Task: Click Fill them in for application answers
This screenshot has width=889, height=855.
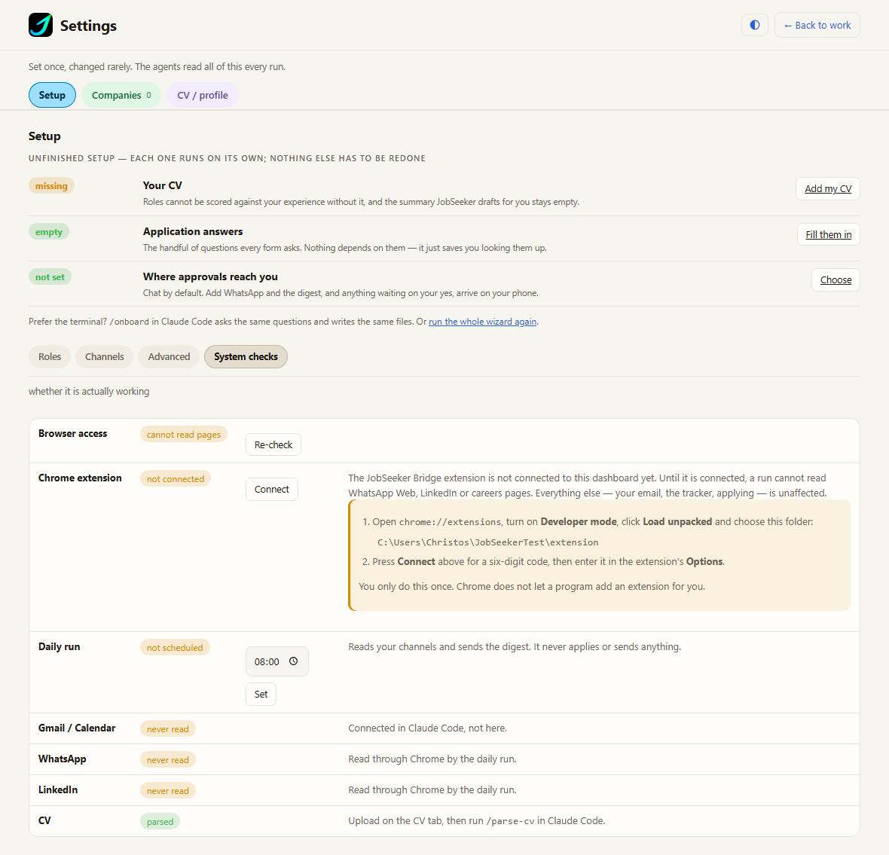Action: pyautogui.click(x=828, y=235)
